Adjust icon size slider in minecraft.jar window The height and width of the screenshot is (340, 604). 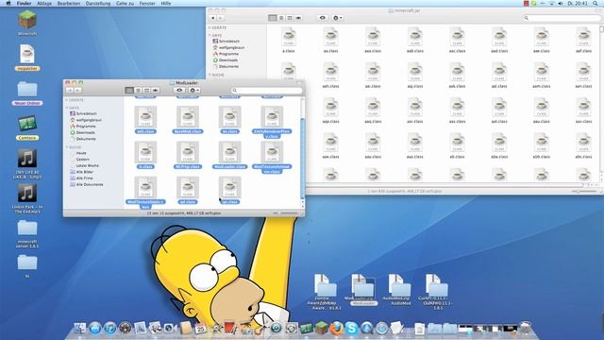(585, 191)
